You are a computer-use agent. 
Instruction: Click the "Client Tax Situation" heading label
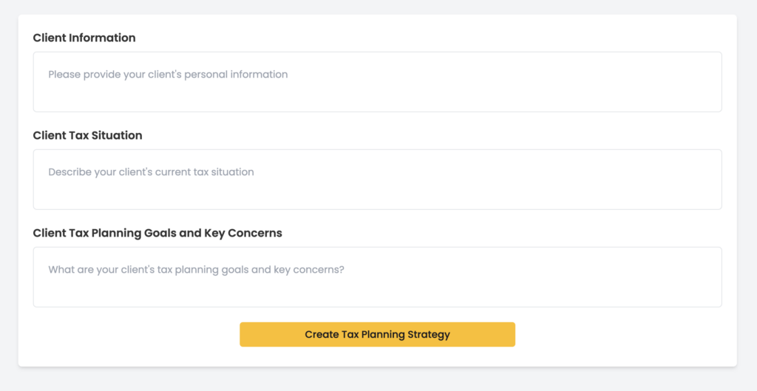click(87, 135)
